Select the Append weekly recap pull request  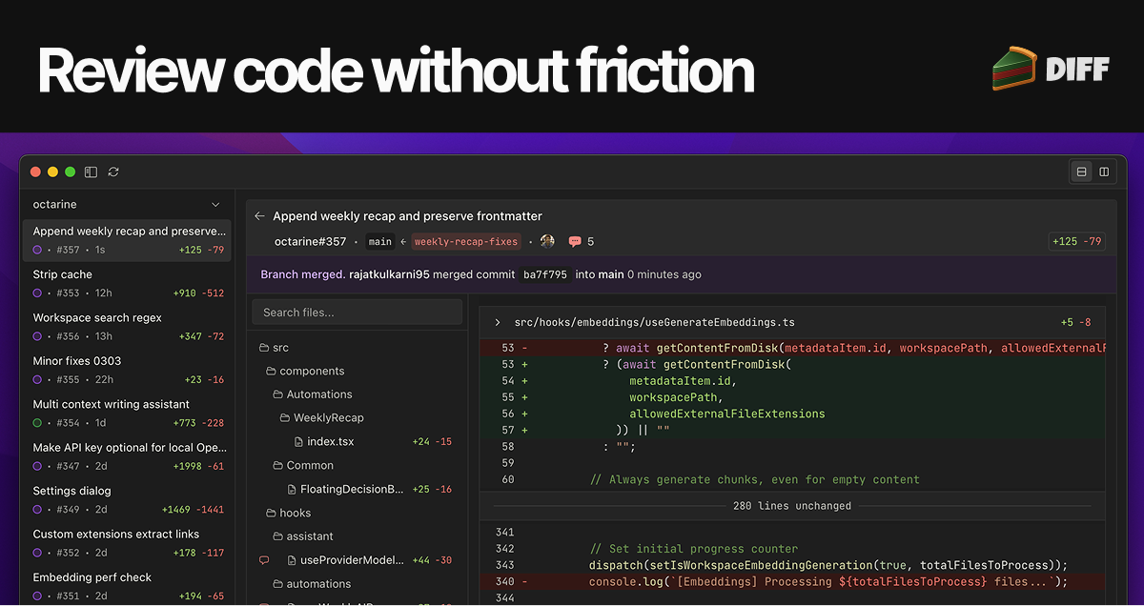point(126,241)
